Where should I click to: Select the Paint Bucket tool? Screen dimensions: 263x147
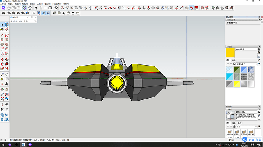(2, 29)
